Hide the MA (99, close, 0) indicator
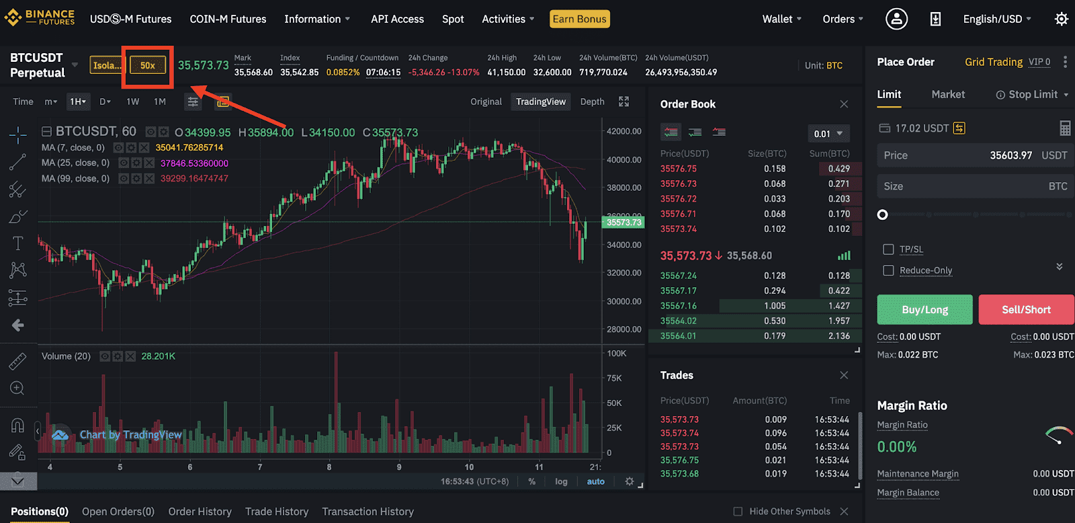Screen dimensions: 1075x523 tap(124, 178)
